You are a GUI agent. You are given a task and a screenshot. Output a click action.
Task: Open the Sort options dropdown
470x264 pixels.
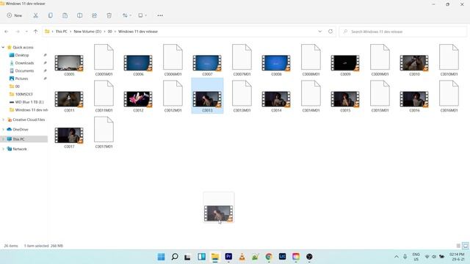pos(126,15)
